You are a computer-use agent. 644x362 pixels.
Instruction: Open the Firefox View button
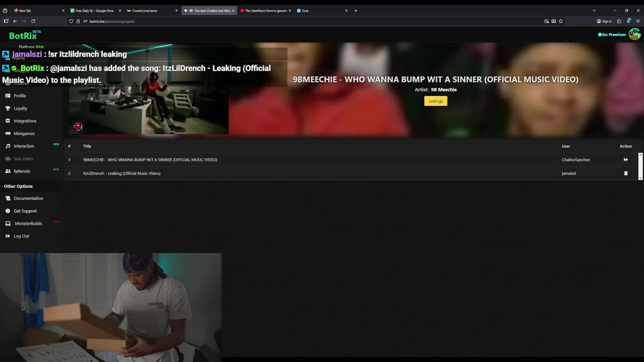click(x=5, y=11)
